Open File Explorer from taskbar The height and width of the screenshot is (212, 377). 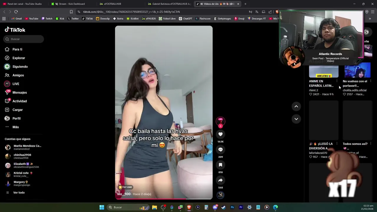(x=154, y=207)
